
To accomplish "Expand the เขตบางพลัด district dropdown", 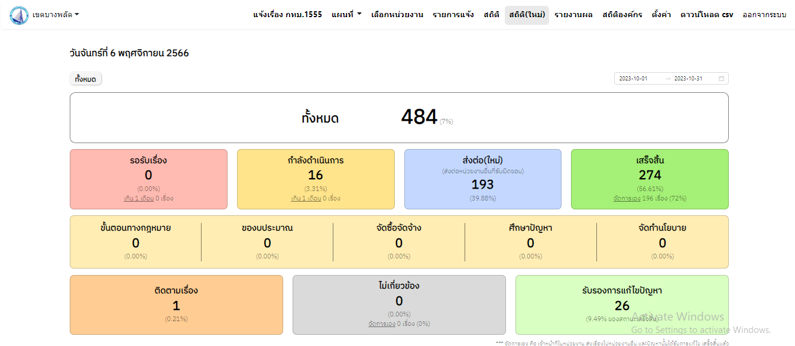I will 56,15.
